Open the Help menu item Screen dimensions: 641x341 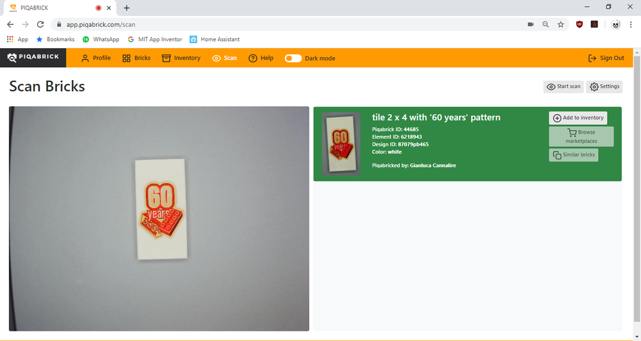tap(261, 58)
